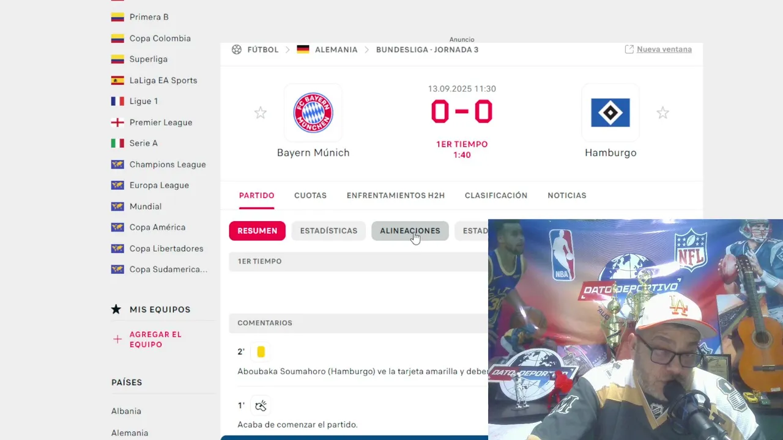The image size is (783, 440).
Task: Open Copa América link
Action: [157, 227]
